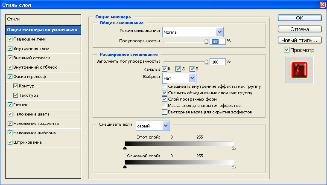Click the Основной слой black point marker
The height and width of the screenshot is (185, 327).
pyautogui.click(x=125, y=167)
